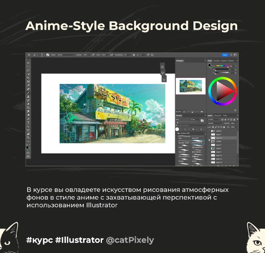Switch to the Paths tab

click(x=225, y=116)
